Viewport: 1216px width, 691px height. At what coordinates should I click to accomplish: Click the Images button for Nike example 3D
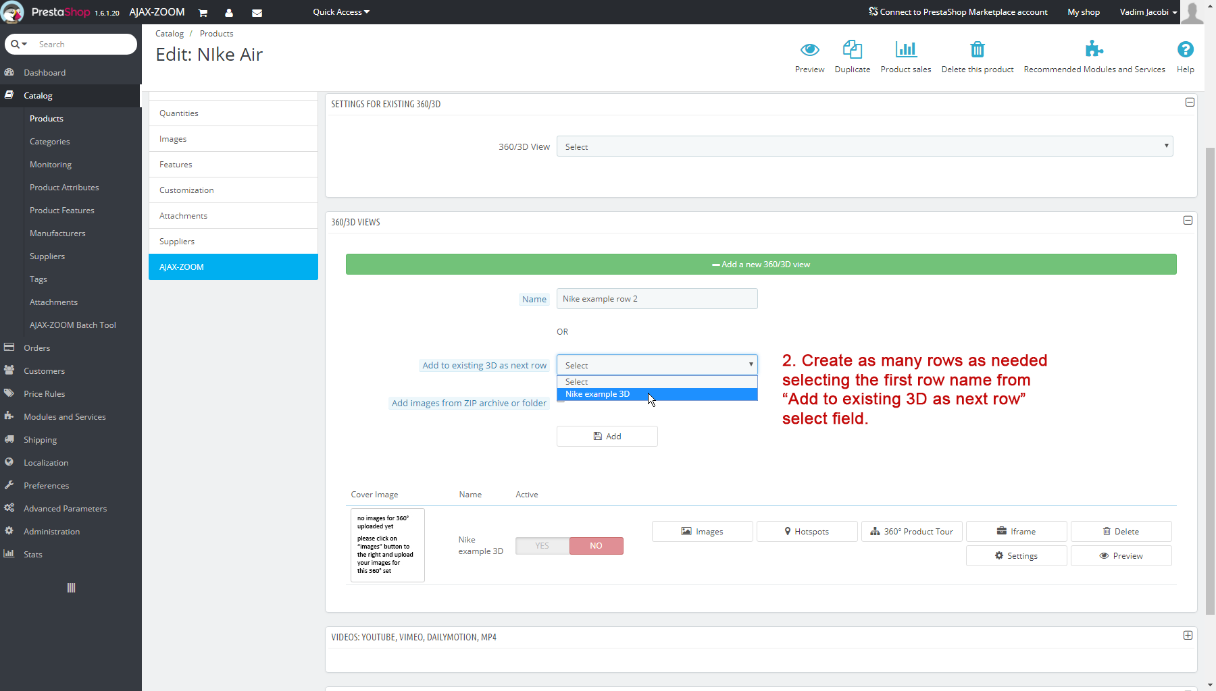coord(703,532)
